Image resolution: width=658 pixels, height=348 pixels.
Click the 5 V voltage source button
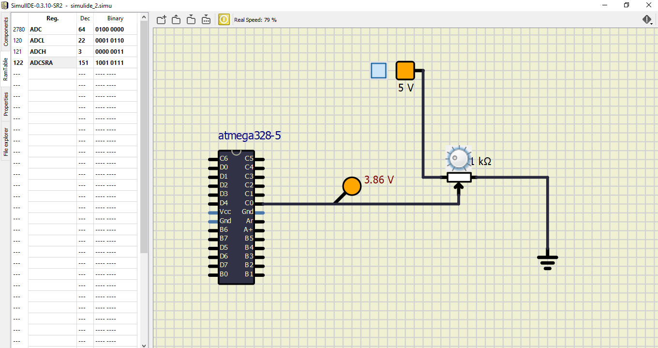click(405, 71)
